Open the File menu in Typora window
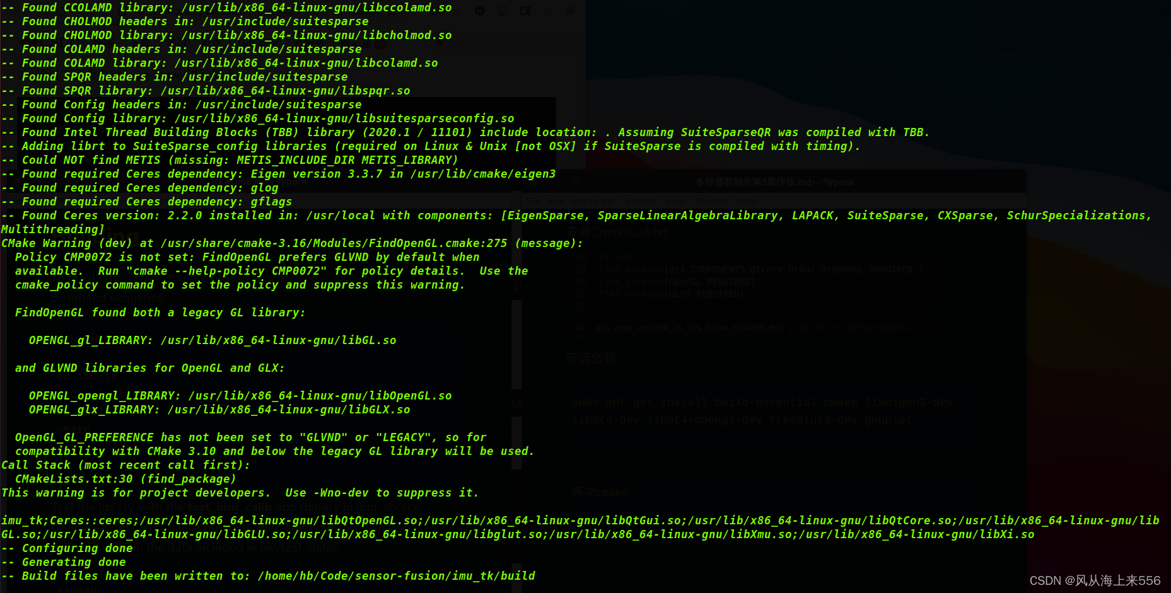 (533, 201)
